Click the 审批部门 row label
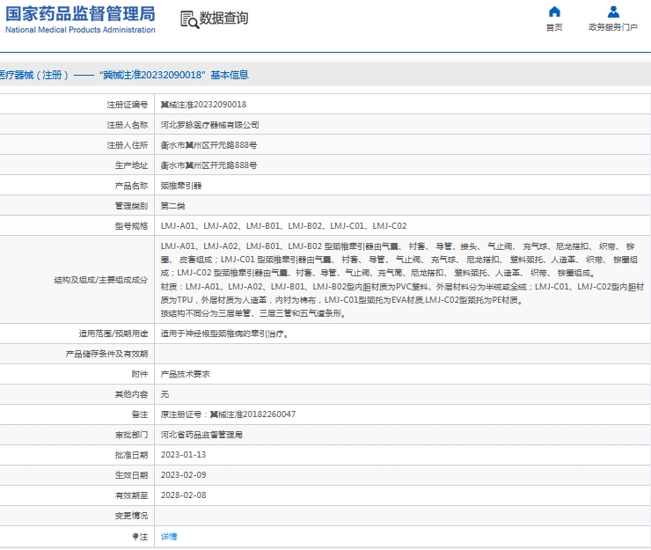This screenshot has width=651, height=550. point(131,435)
